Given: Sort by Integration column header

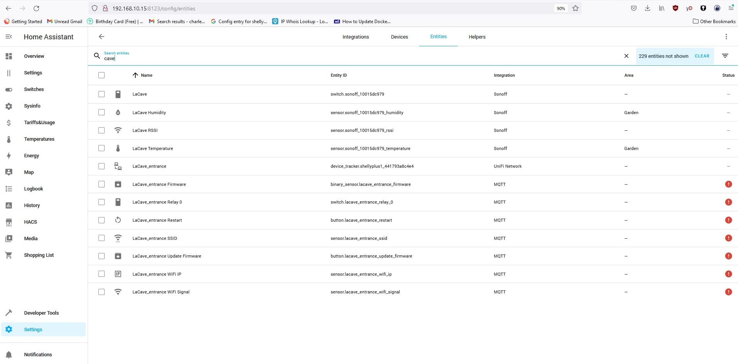Looking at the screenshot, I should point(504,75).
